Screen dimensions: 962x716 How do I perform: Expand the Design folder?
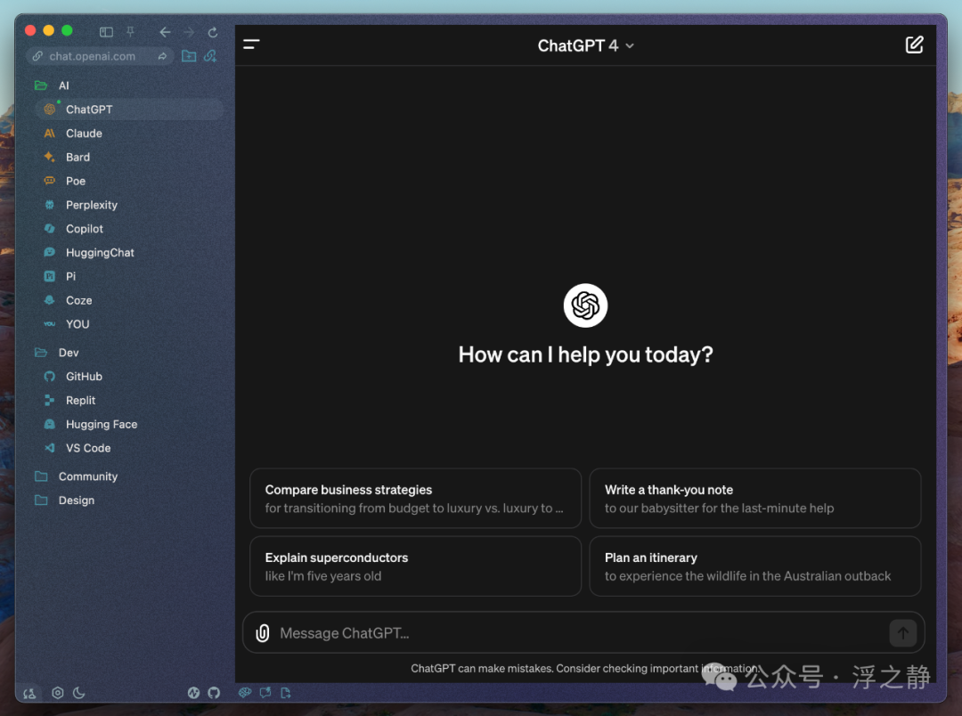[x=41, y=500]
